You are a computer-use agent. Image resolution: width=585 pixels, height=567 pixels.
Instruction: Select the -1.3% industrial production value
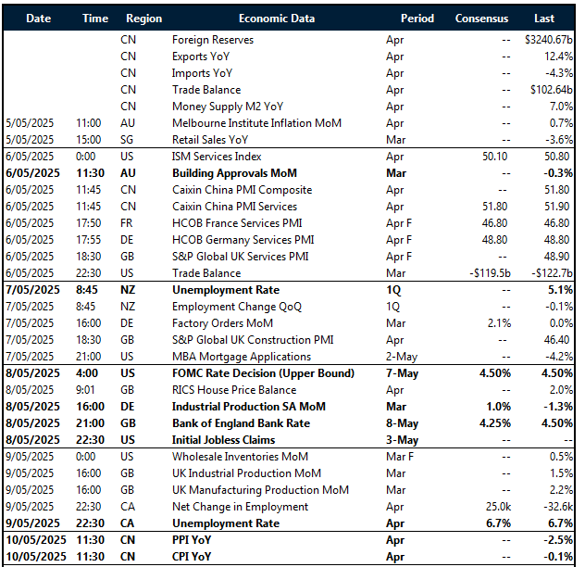tap(558, 407)
